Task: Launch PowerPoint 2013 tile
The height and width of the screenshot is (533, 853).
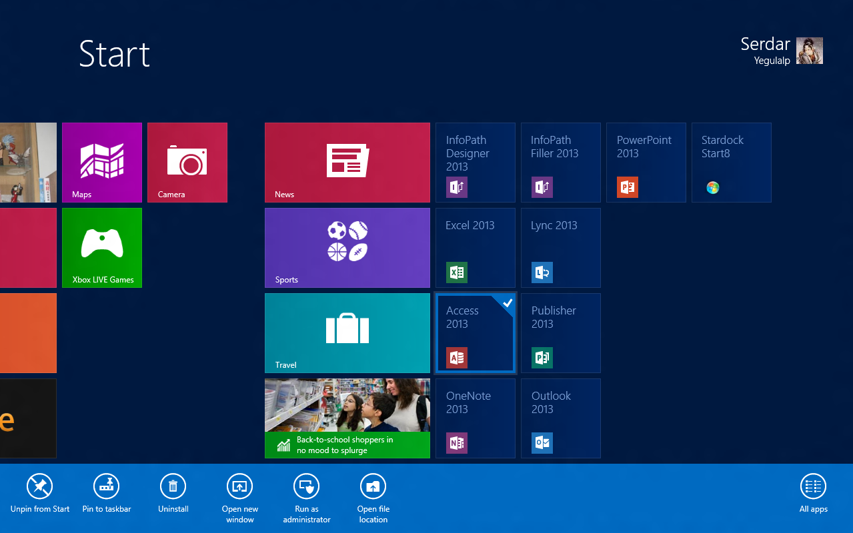Action: pos(646,163)
